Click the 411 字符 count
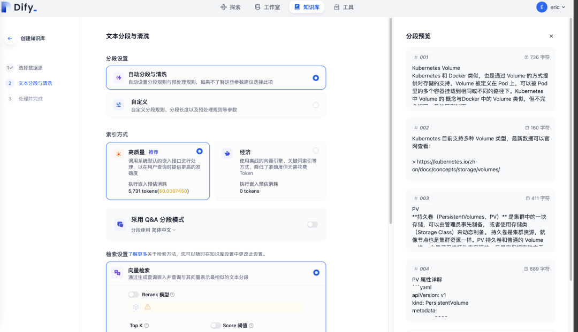Screen dimensions: 578x332 click(x=538, y=198)
